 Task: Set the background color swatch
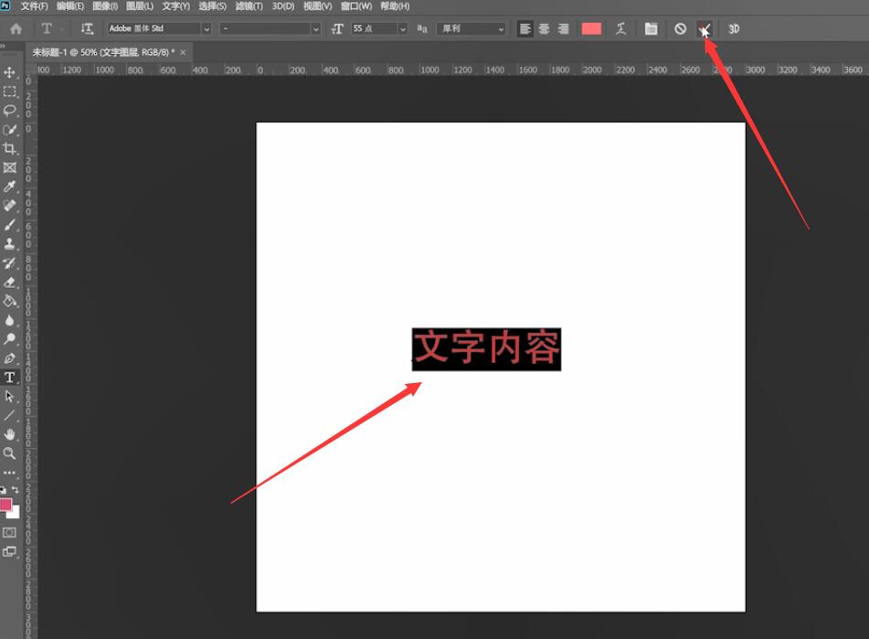point(16,515)
